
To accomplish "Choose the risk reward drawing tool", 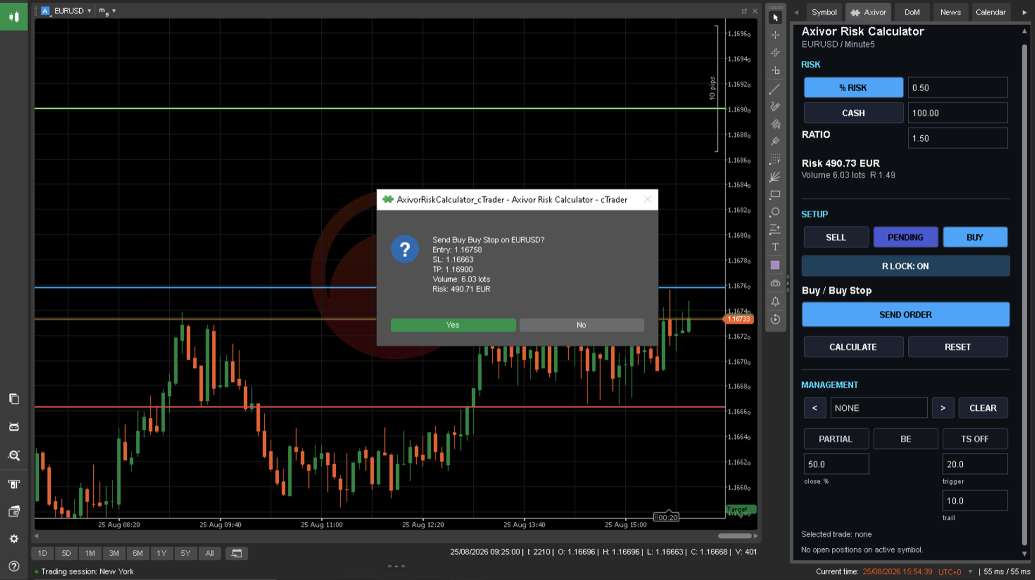I will tap(775, 229).
